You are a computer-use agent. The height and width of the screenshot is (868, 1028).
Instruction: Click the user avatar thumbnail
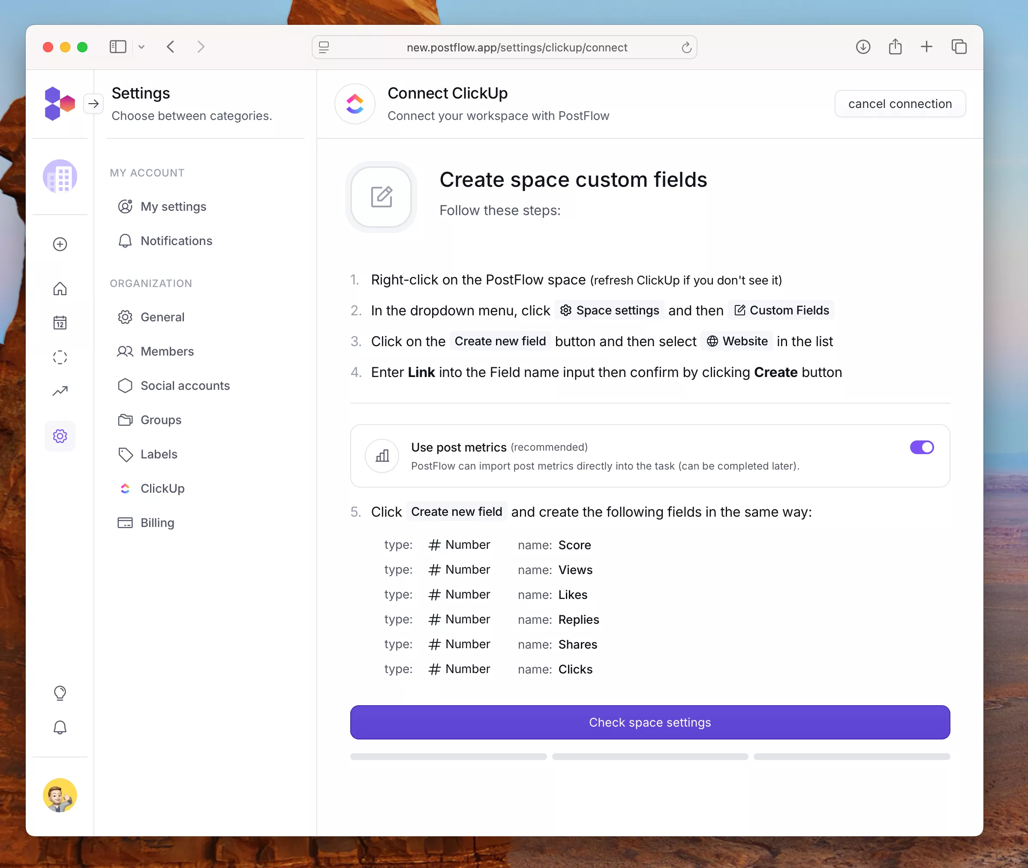[60, 795]
